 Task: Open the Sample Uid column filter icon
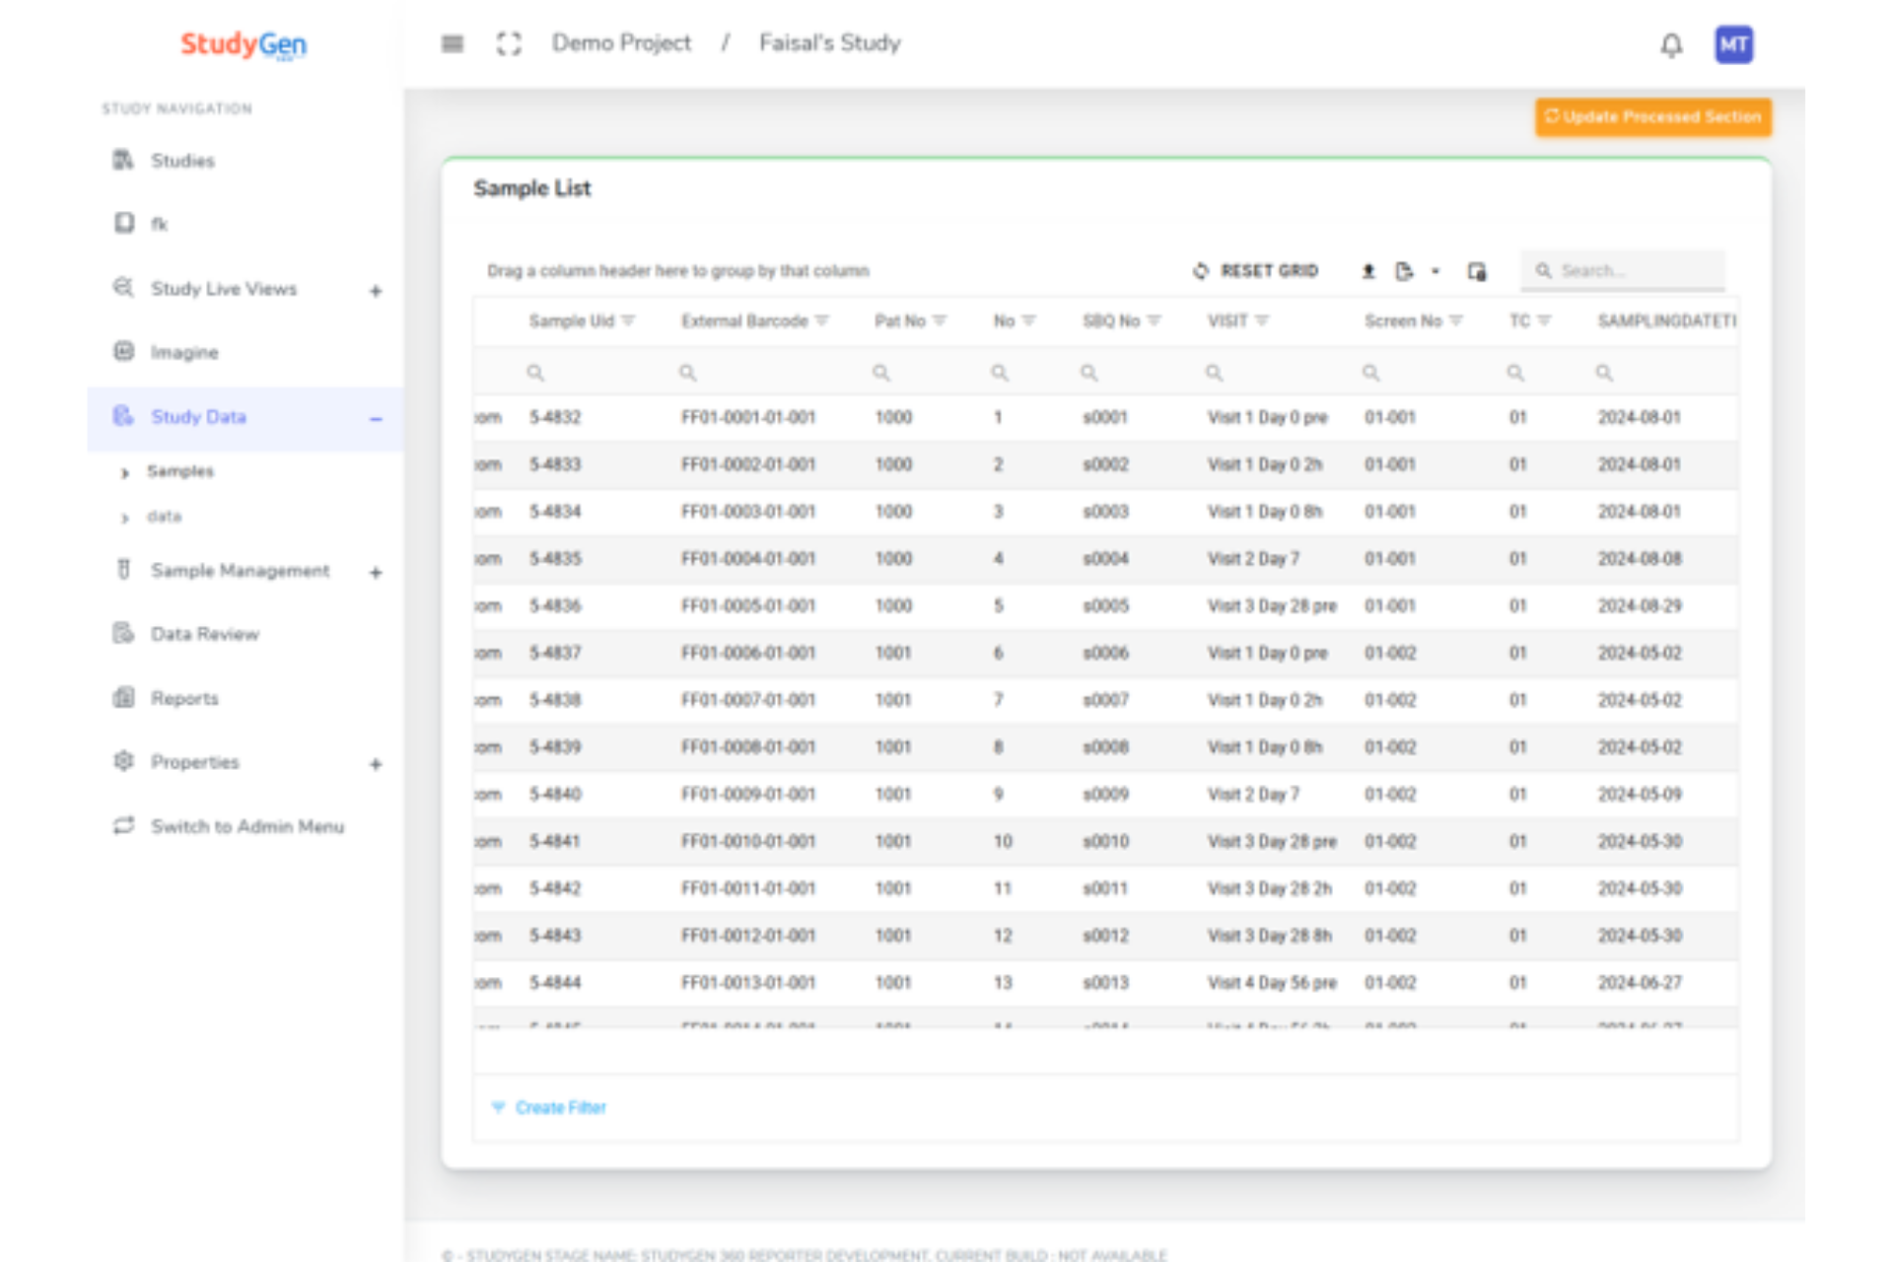(x=629, y=321)
